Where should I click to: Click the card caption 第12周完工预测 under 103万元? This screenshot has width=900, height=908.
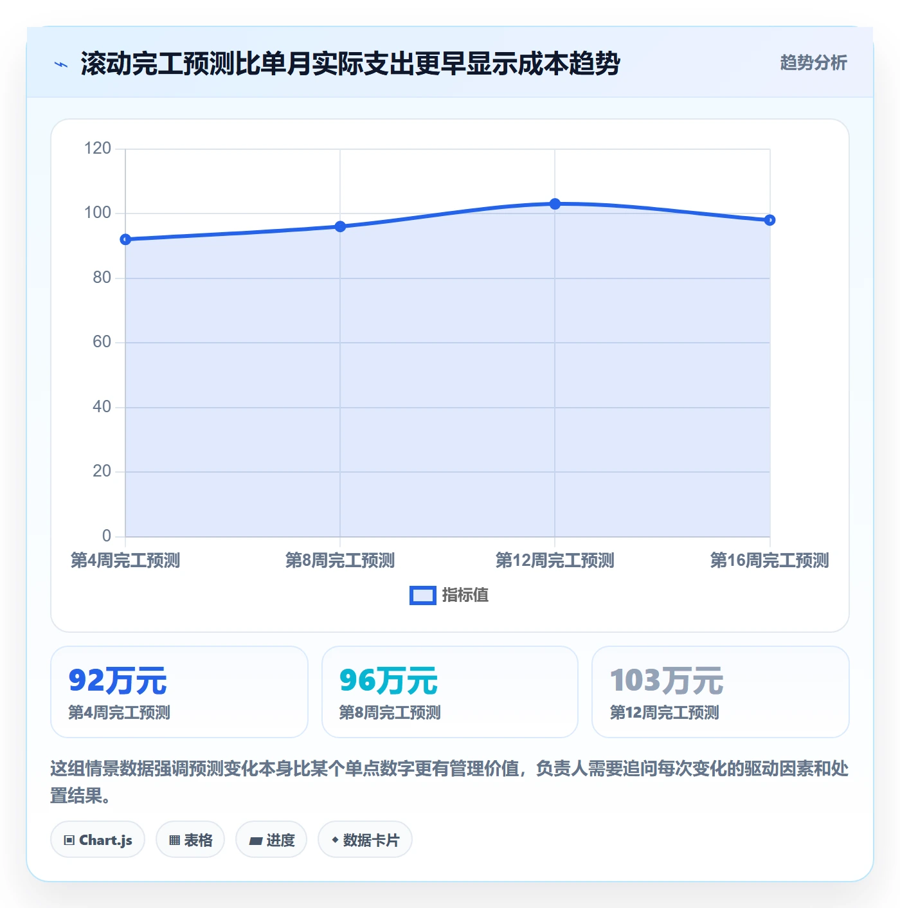coord(665,713)
